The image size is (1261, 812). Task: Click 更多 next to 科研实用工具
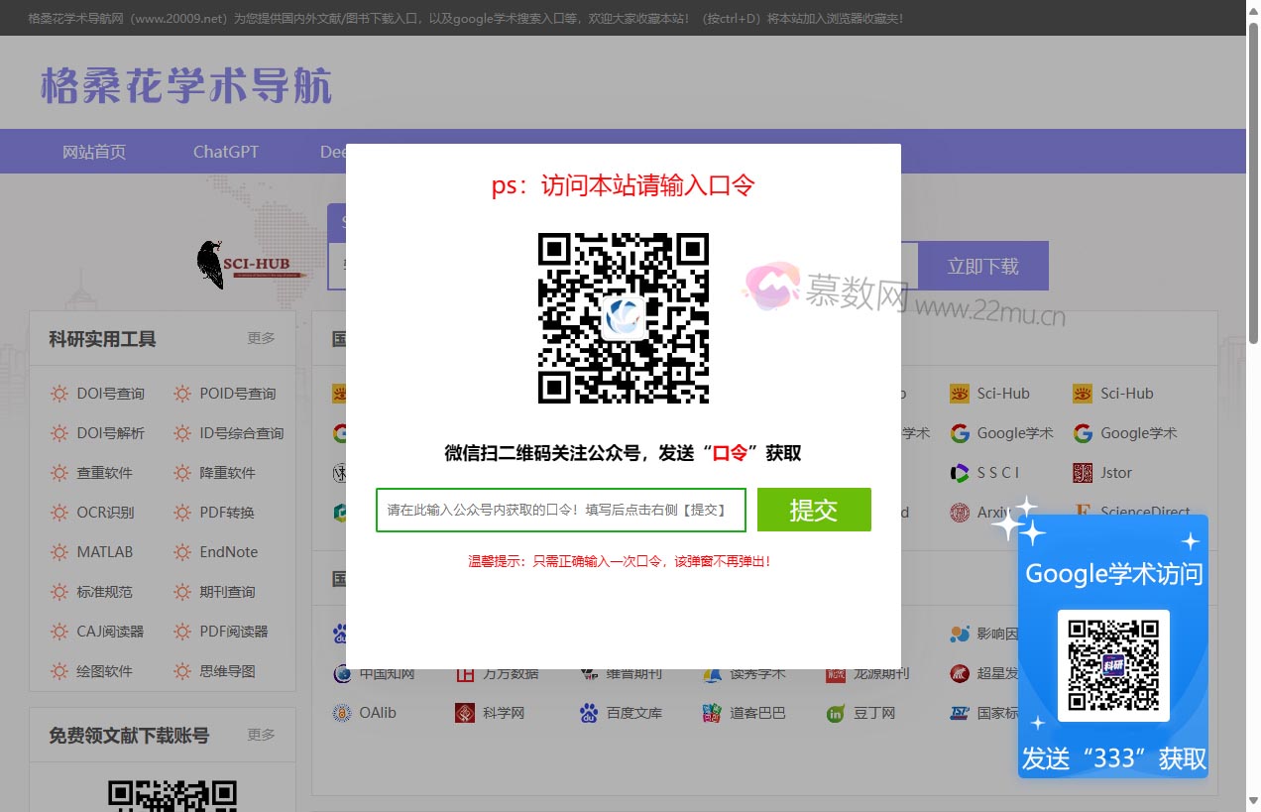pos(261,338)
